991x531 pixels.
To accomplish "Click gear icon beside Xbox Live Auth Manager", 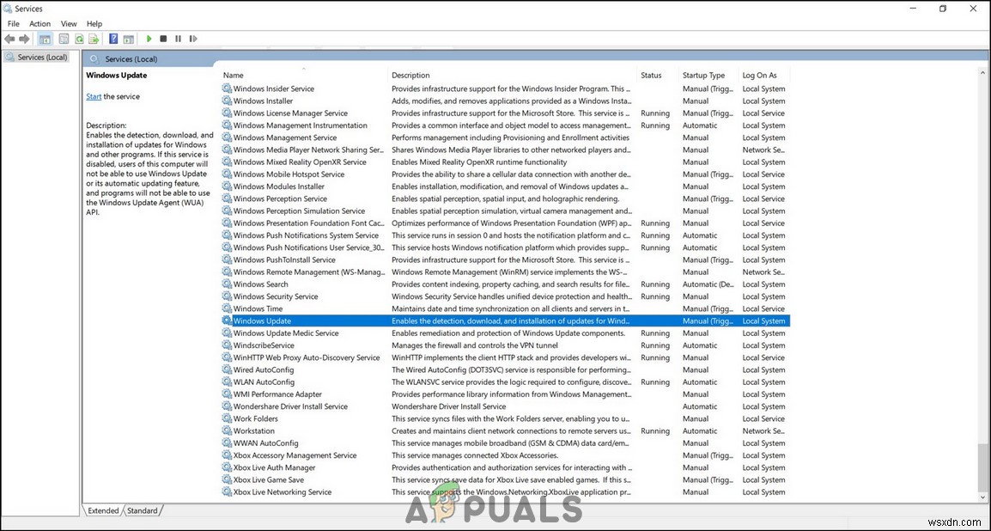I will pos(227,467).
